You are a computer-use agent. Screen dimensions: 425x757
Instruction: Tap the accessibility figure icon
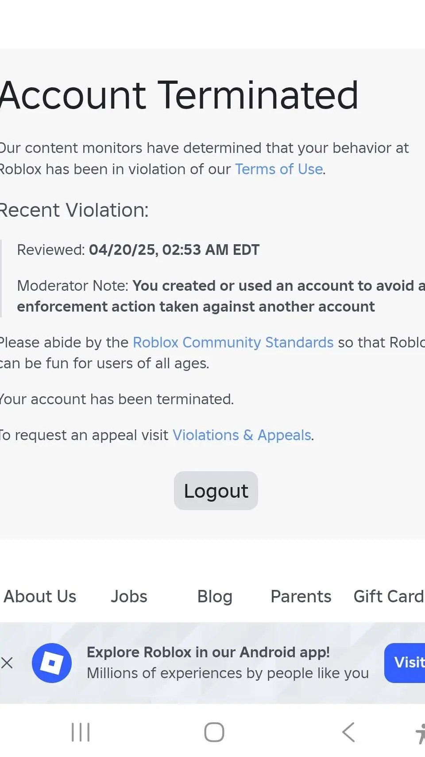tap(420, 734)
